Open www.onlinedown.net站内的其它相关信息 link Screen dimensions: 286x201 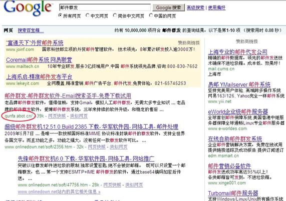(x=59, y=191)
